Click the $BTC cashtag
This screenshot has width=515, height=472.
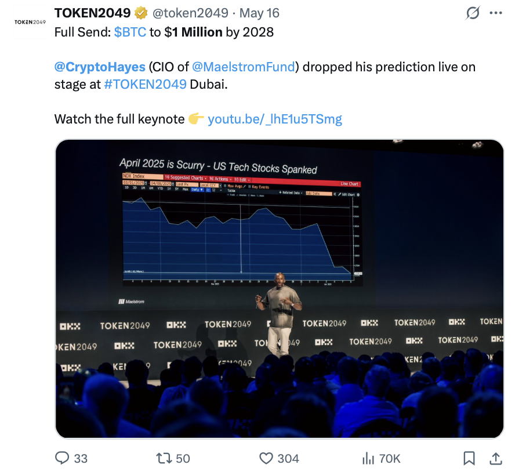[x=130, y=32]
